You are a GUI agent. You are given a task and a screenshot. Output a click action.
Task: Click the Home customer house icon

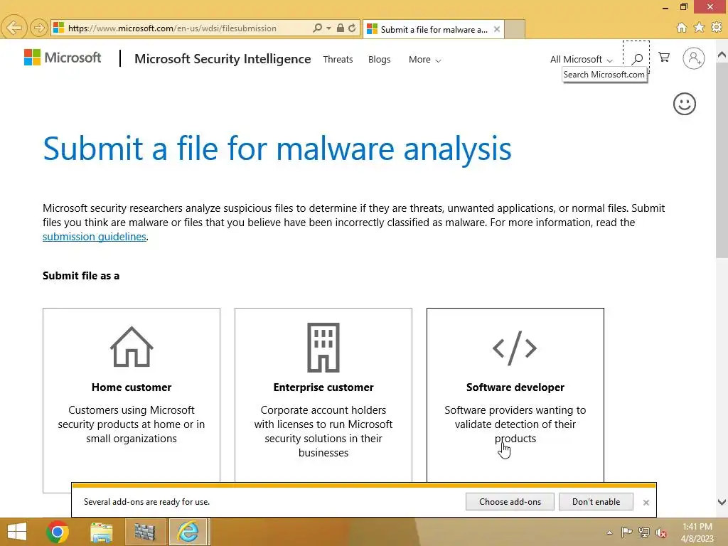coord(132,347)
